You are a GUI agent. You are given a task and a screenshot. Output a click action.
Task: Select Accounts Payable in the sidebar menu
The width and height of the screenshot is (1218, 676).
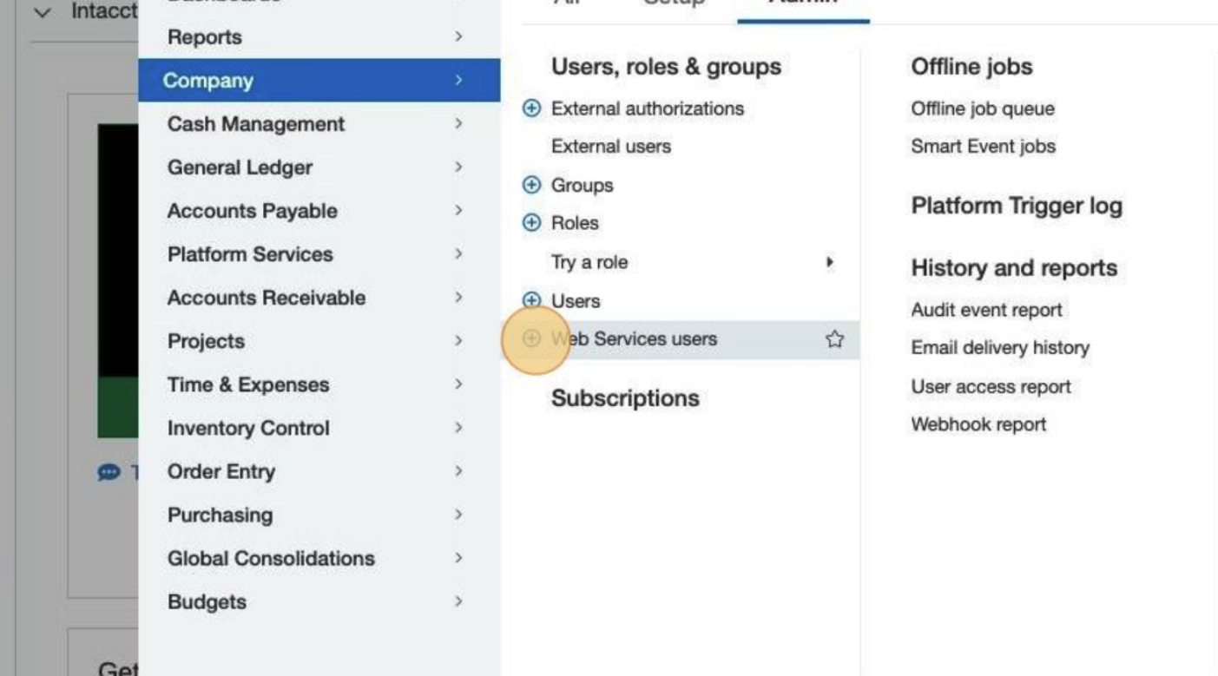tap(253, 211)
